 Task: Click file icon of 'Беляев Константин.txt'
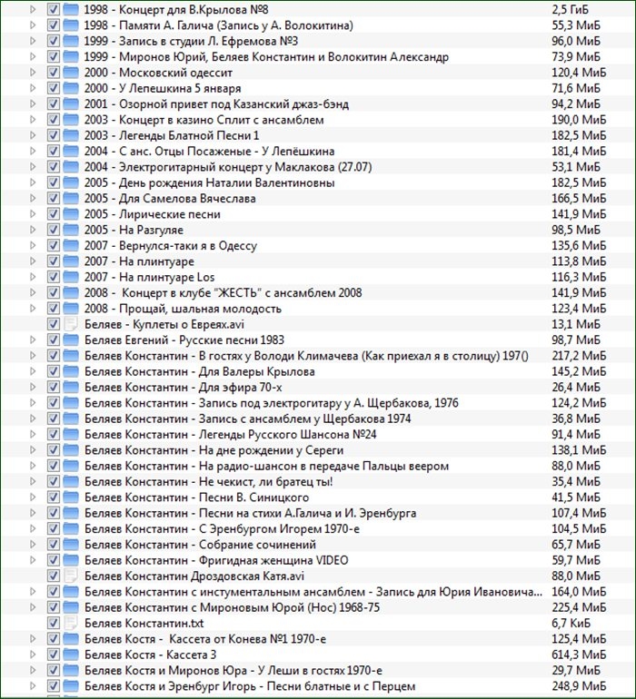click(x=71, y=623)
